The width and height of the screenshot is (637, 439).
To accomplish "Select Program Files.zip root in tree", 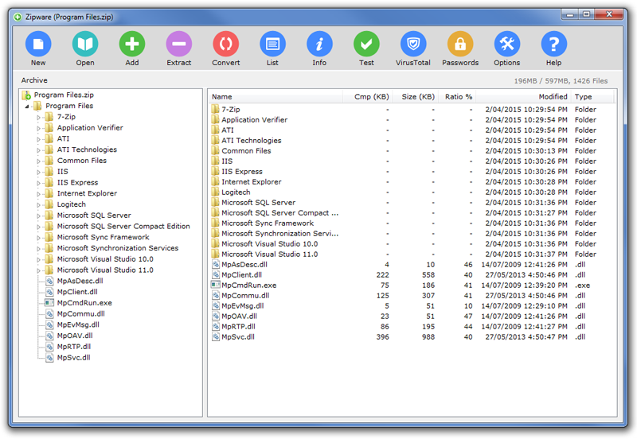I will tap(64, 95).
